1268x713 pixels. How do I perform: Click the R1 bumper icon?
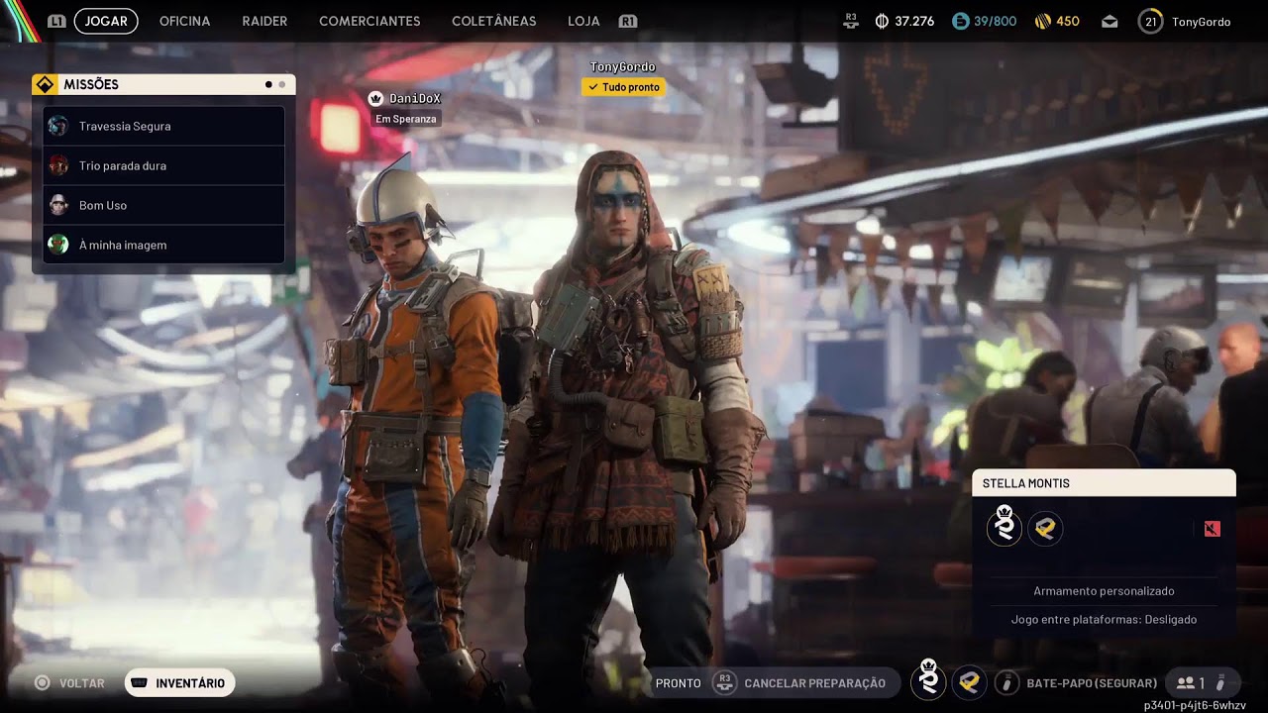[x=627, y=21]
